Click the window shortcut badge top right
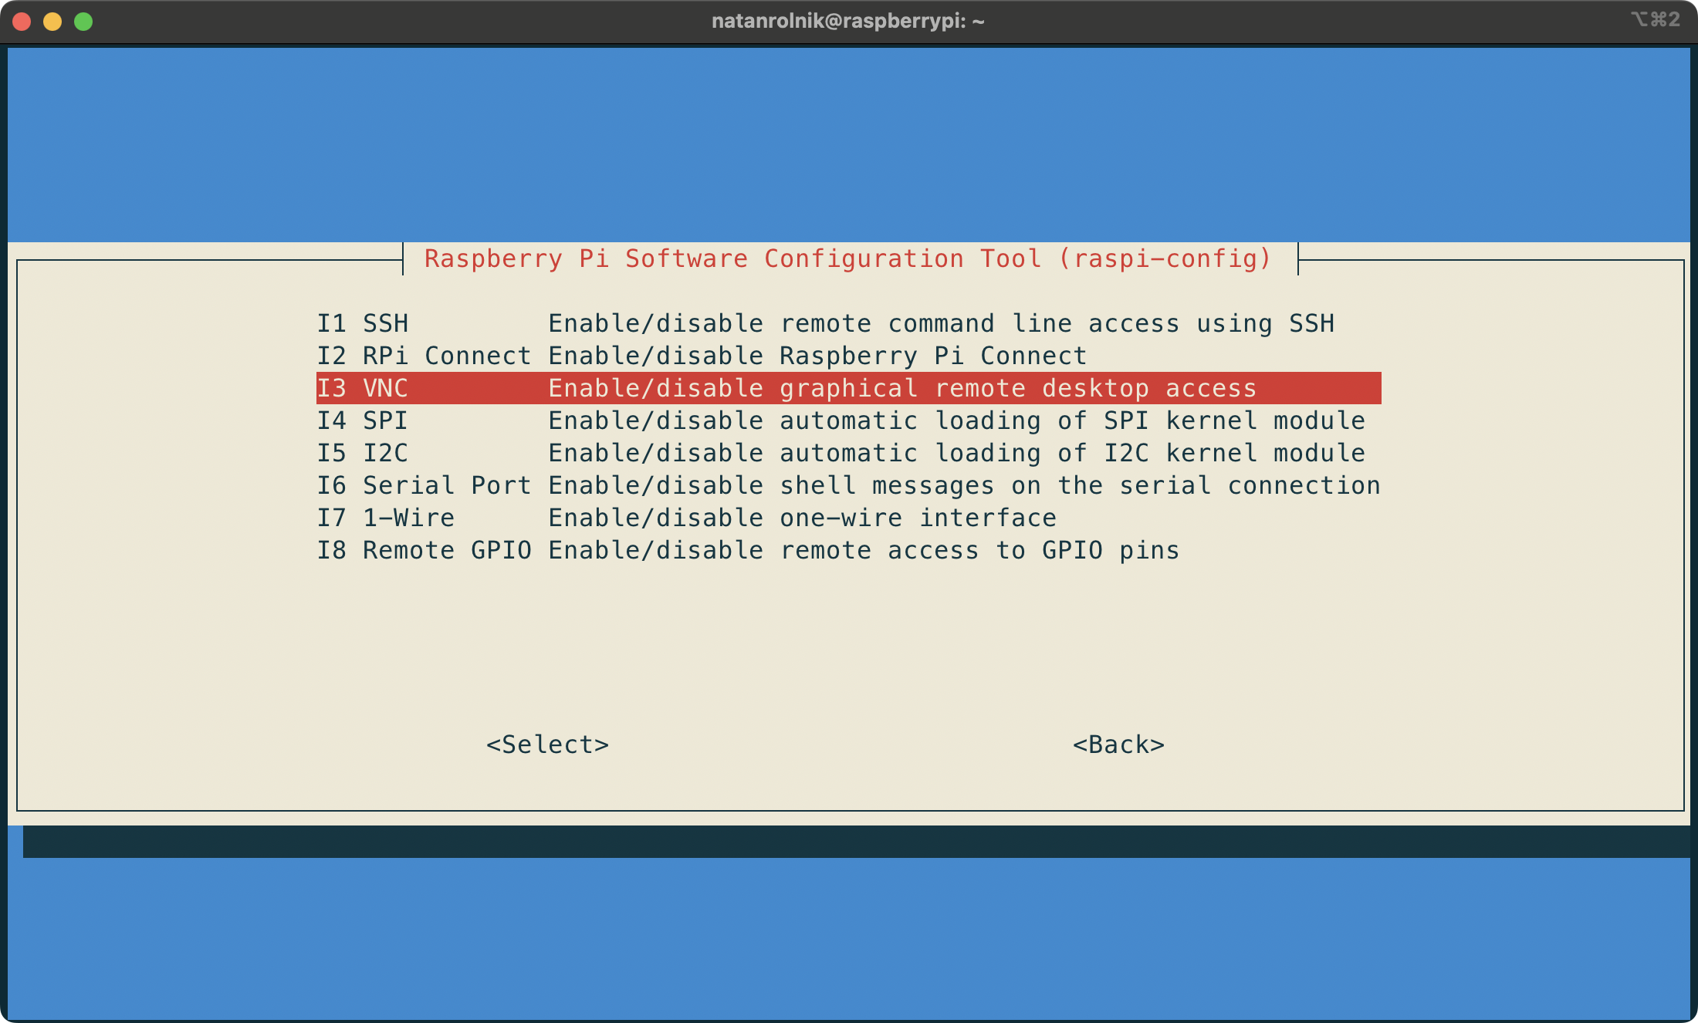This screenshot has width=1698, height=1023. coord(1654,20)
